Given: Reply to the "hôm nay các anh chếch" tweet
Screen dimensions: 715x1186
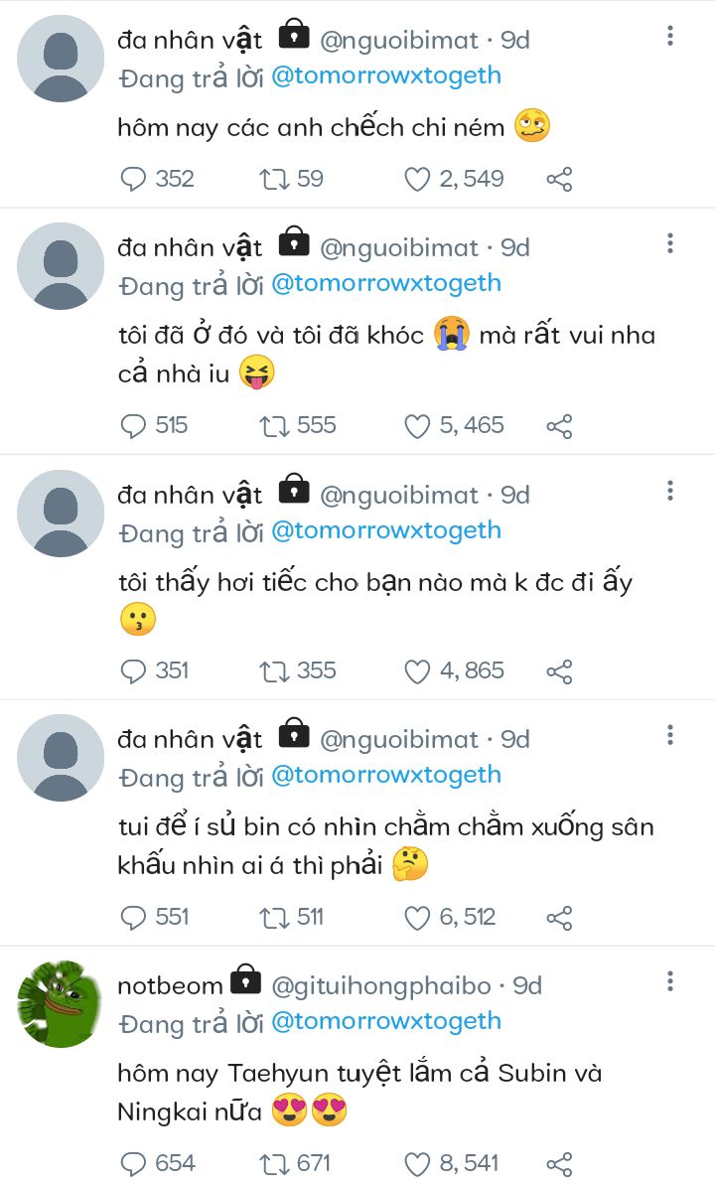Looking at the screenshot, I should pyautogui.click(x=133, y=179).
